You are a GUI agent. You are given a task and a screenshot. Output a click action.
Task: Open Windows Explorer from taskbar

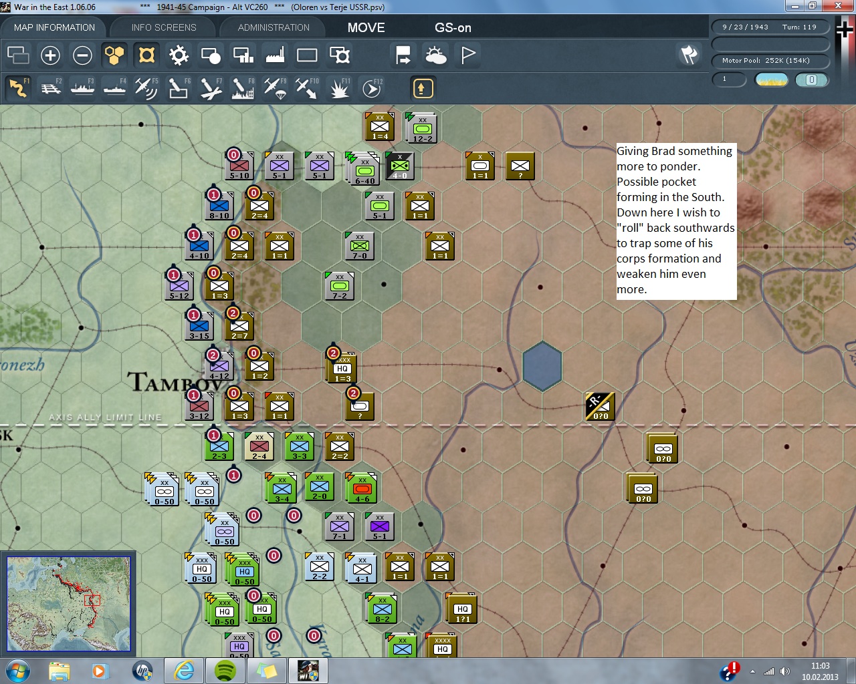pyautogui.click(x=59, y=671)
